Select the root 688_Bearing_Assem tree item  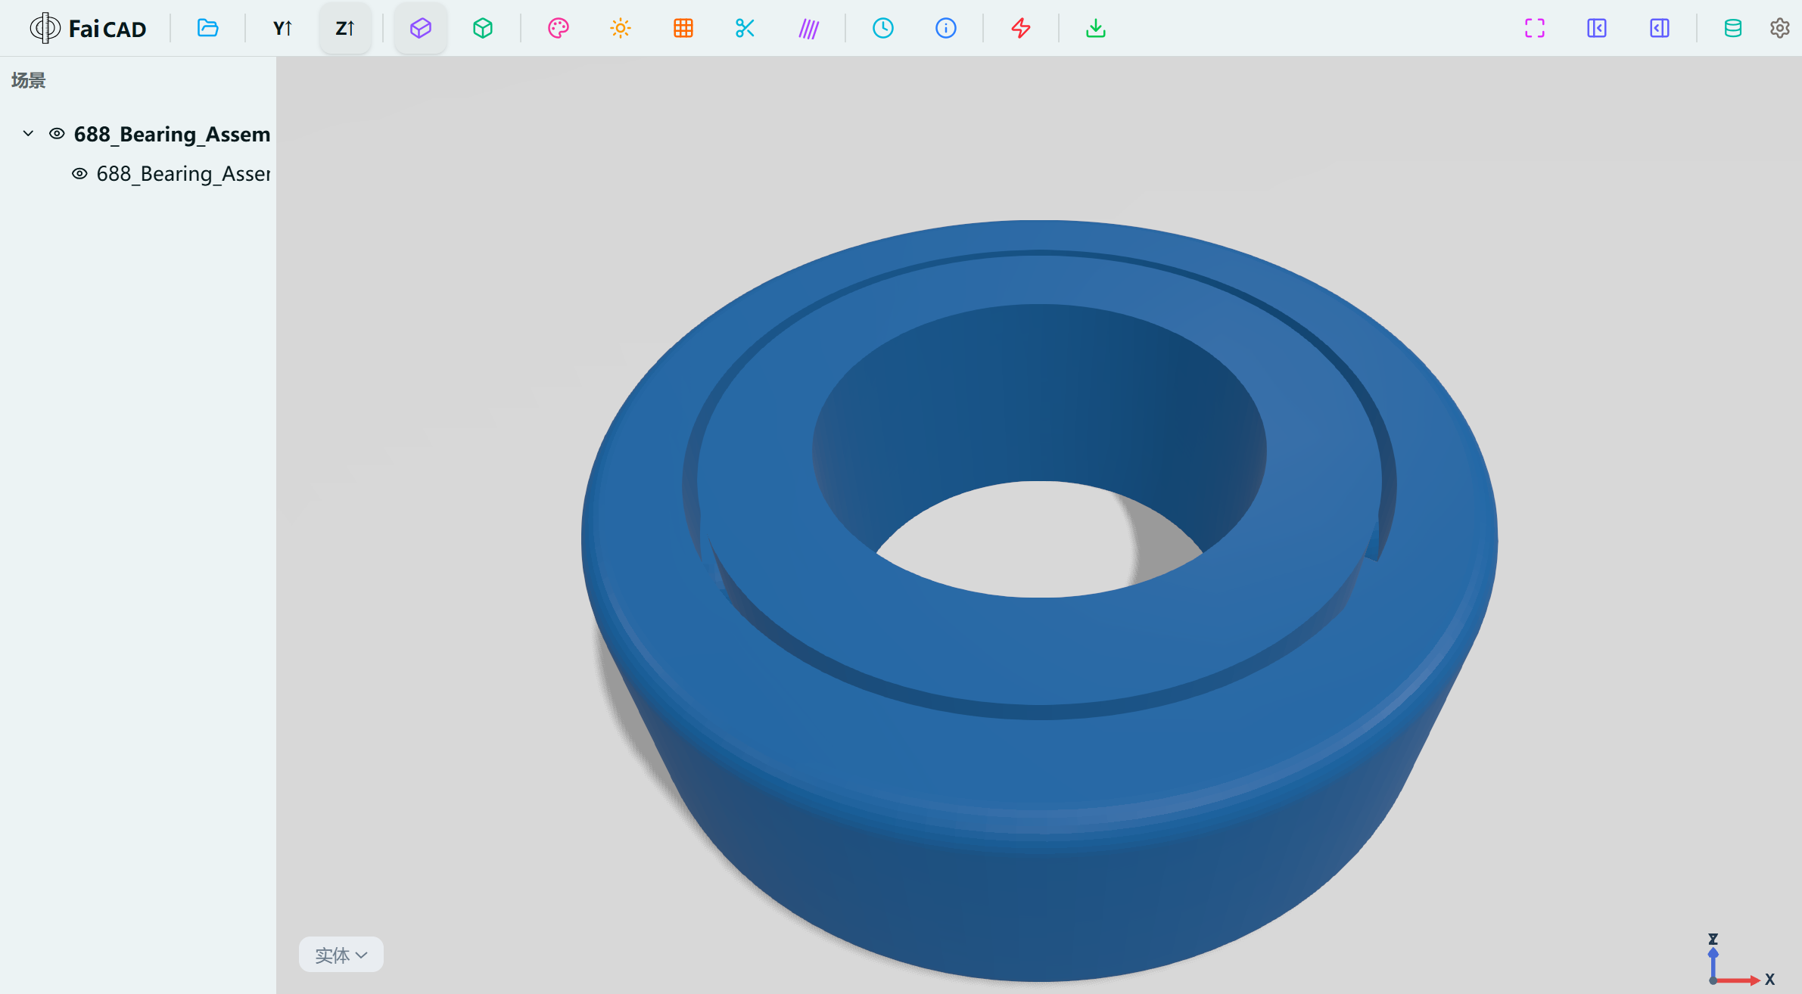click(x=172, y=134)
